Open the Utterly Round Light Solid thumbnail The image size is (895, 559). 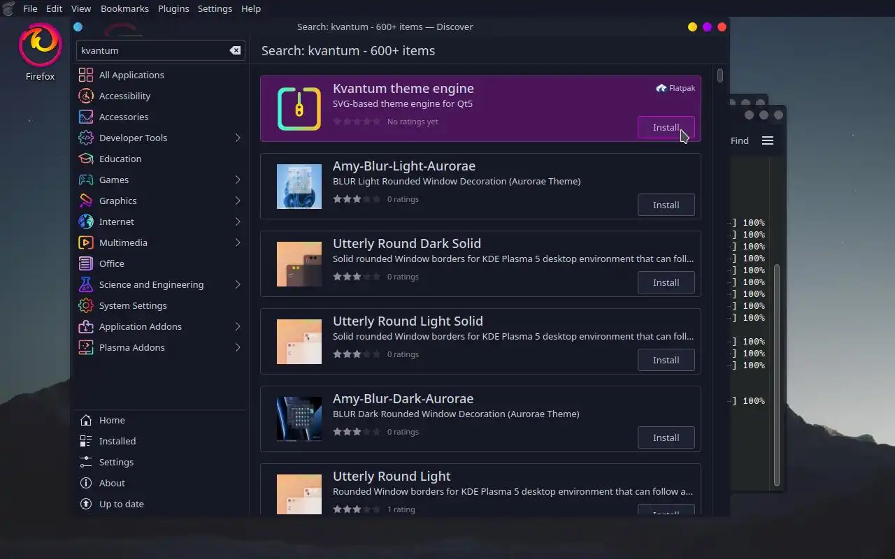click(299, 341)
